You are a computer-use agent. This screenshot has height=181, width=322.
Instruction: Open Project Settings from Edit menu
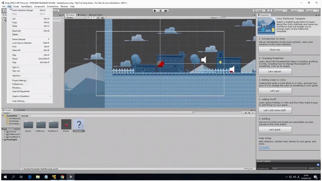(x=30, y=81)
